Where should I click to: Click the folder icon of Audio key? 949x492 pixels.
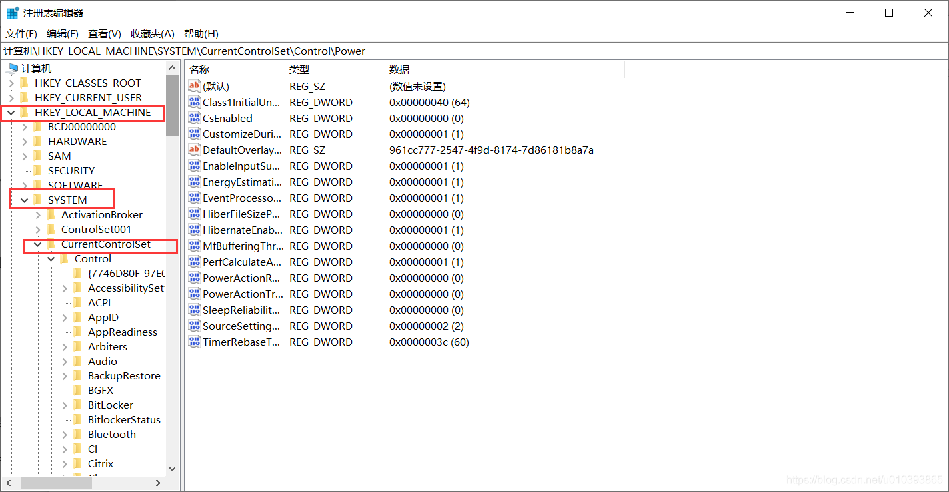tap(78, 361)
